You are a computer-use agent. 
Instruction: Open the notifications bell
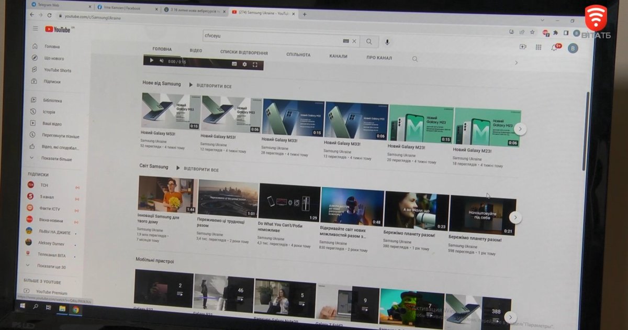click(554, 48)
